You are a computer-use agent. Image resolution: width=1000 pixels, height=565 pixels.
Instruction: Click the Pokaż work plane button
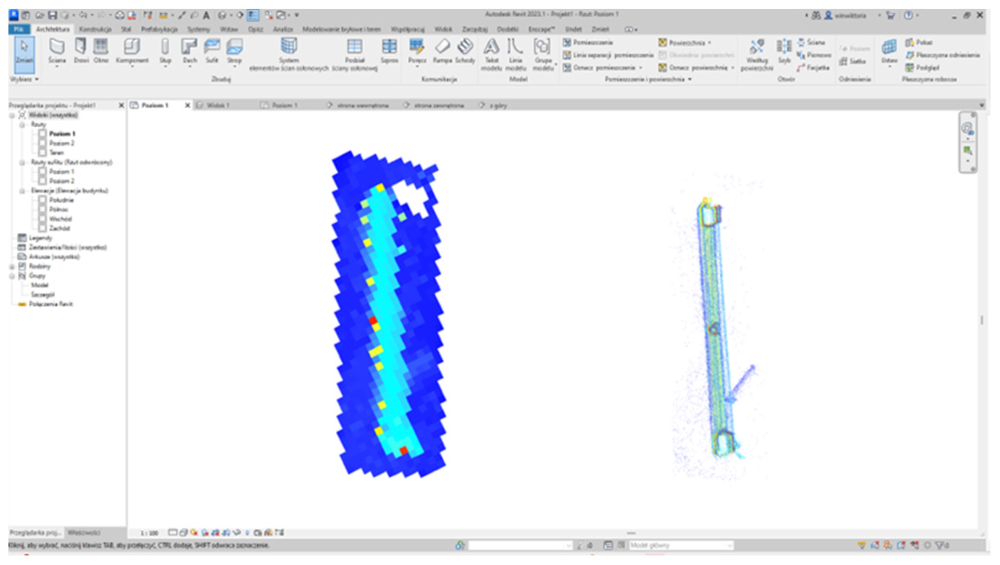[919, 43]
